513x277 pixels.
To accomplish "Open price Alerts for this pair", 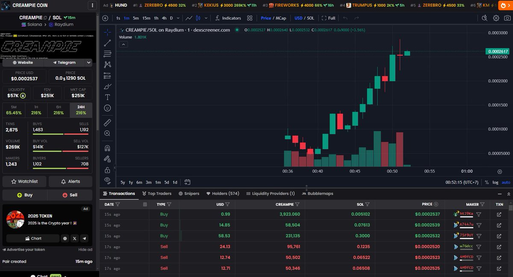I will click(x=71, y=181).
